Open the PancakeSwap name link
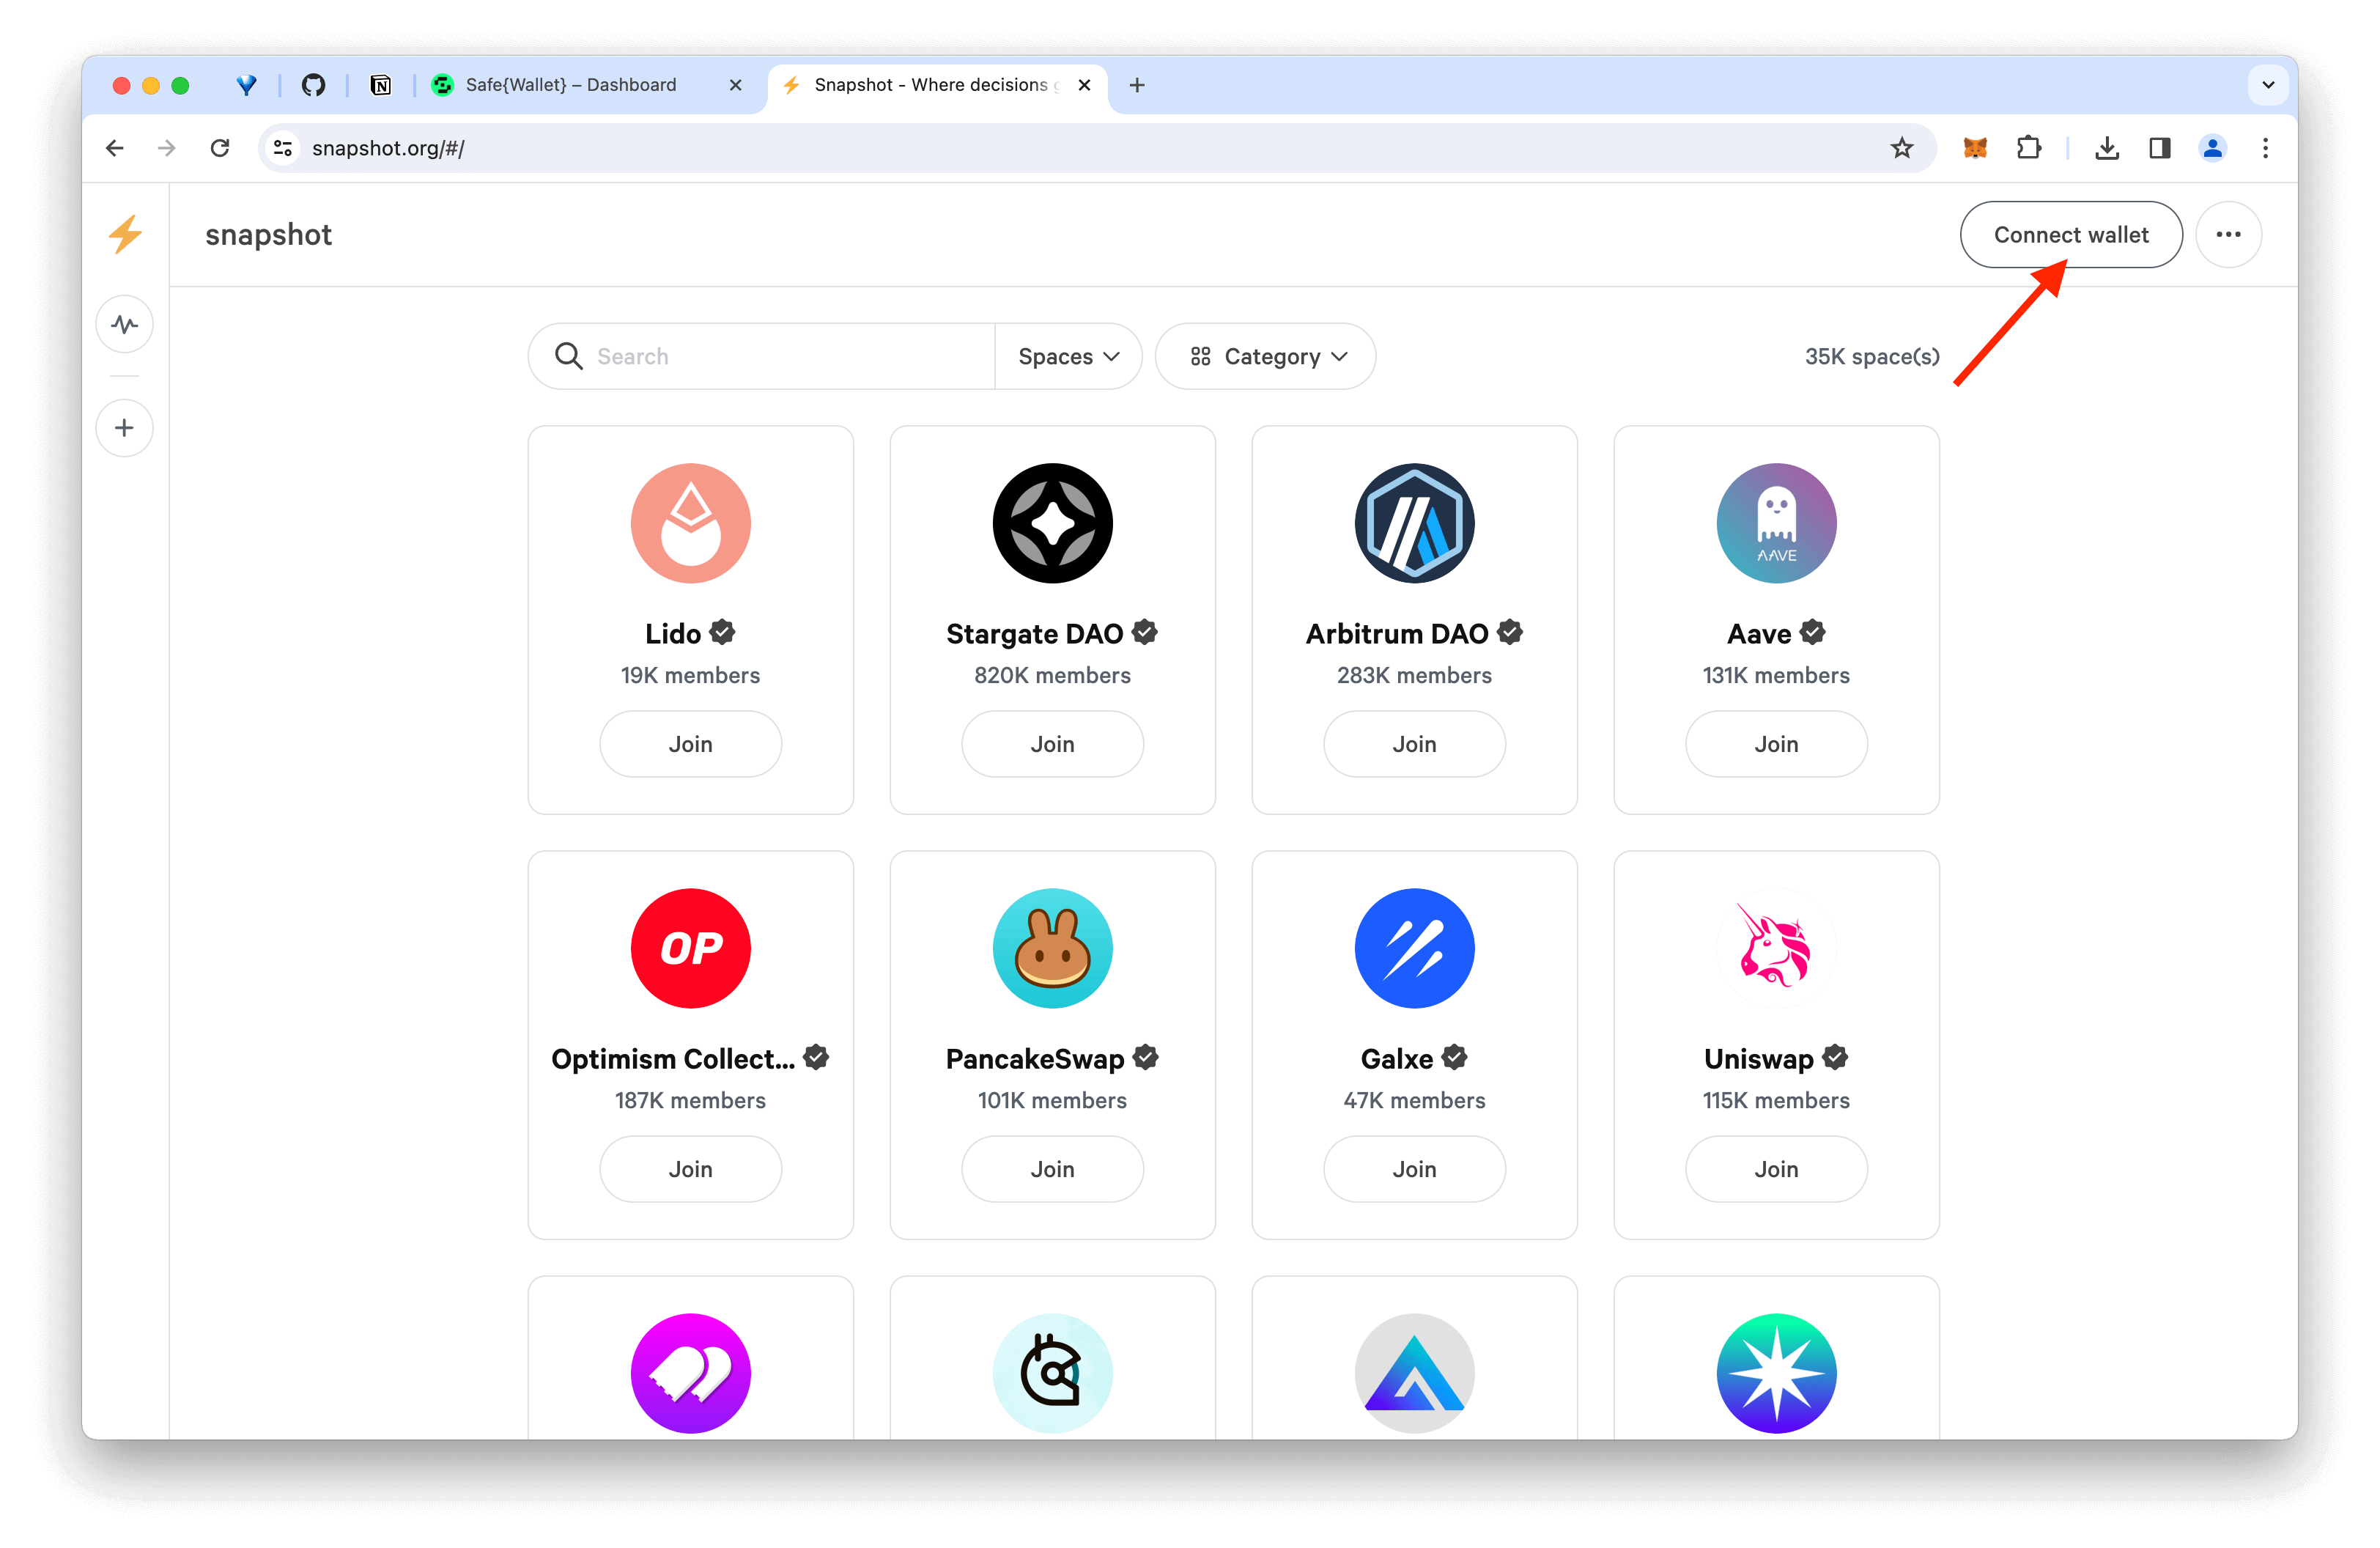Image resolution: width=2380 pixels, height=1548 pixels. coord(1035,1059)
